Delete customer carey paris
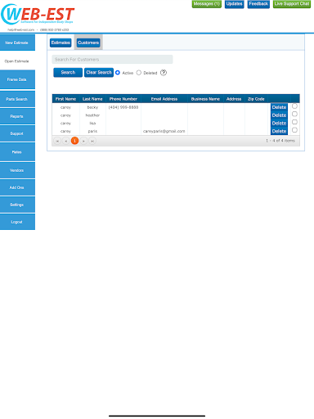Screen dimensions: 314x419 tap(279, 131)
